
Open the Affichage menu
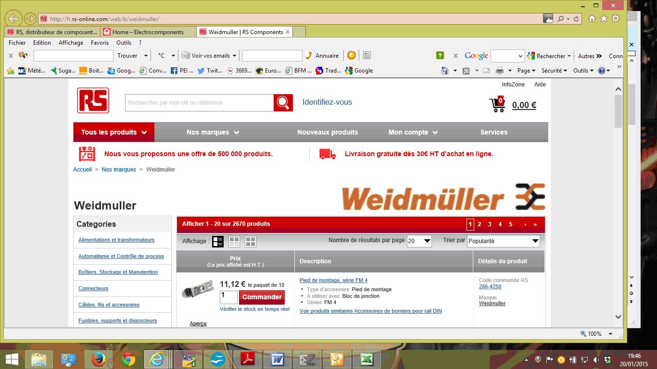[71, 43]
